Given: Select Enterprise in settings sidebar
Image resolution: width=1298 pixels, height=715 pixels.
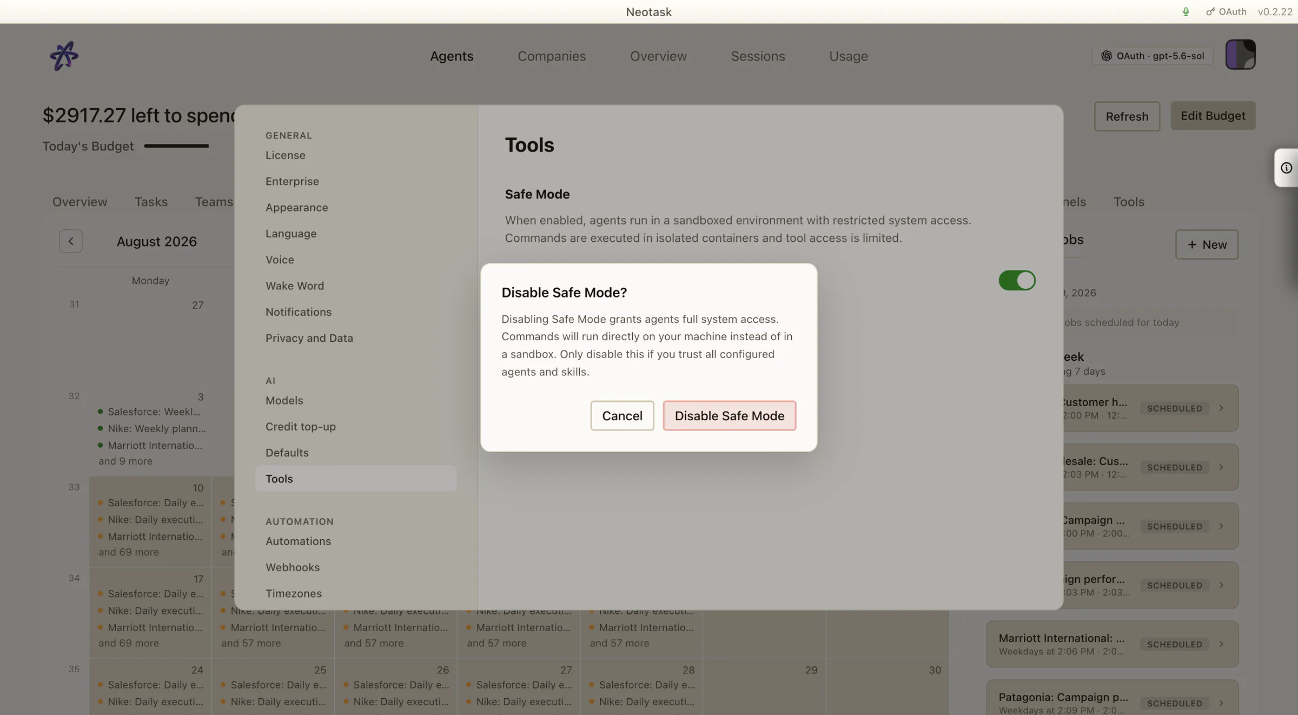Looking at the screenshot, I should pos(355,181).
